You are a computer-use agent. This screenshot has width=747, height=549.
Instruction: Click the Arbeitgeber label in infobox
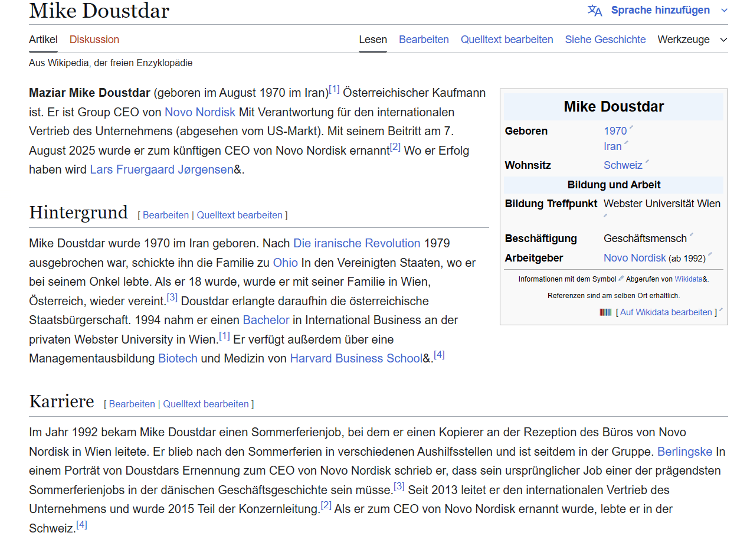pyautogui.click(x=534, y=258)
